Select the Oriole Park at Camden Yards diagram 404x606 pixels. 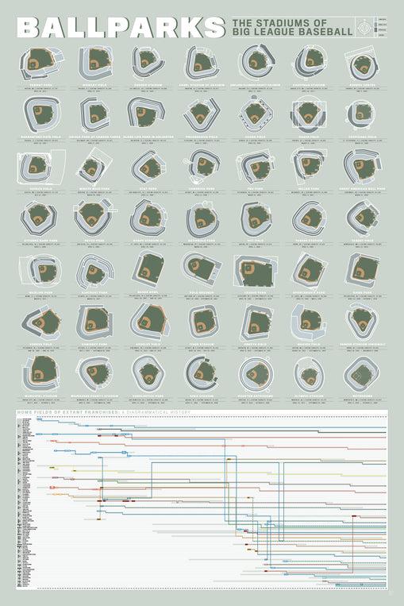[x=94, y=114]
